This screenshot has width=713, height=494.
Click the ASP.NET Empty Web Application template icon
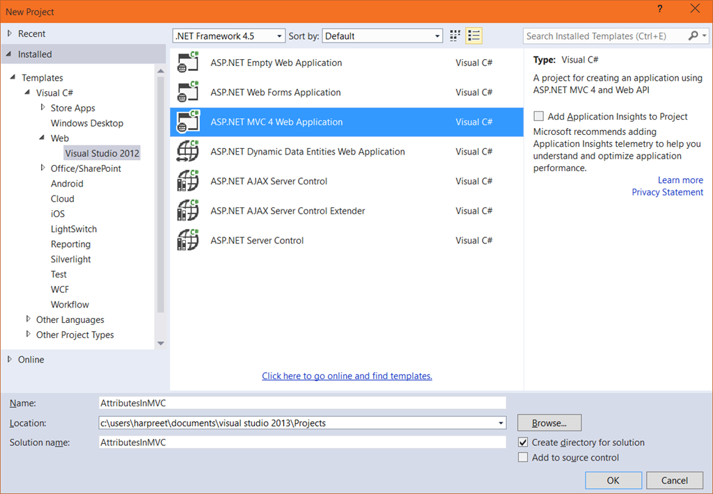188,62
